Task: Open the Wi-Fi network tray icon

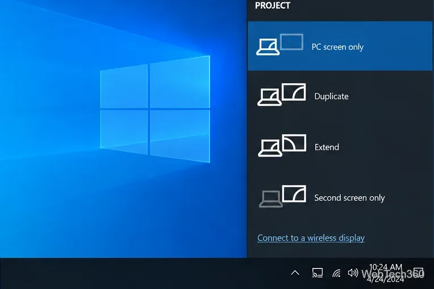Action: [x=336, y=273]
